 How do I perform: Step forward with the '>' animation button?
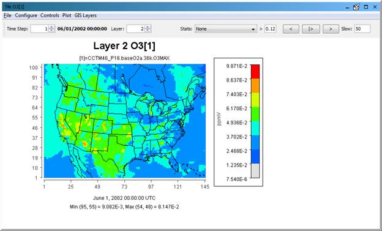click(x=331, y=29)
